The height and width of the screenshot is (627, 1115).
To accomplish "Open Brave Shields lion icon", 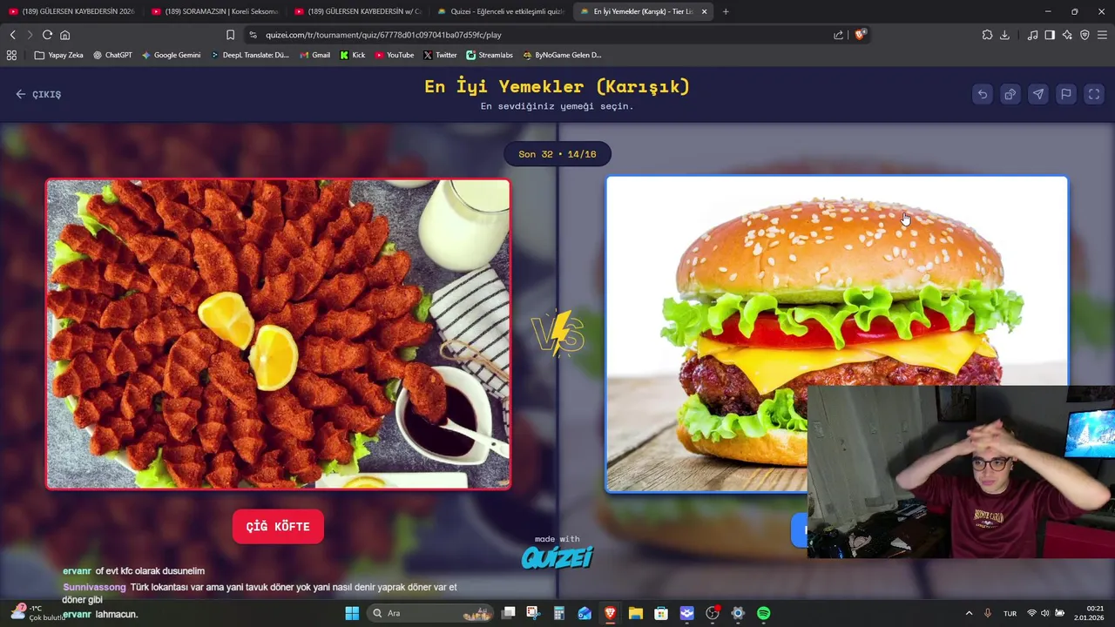I will (860, 35).
